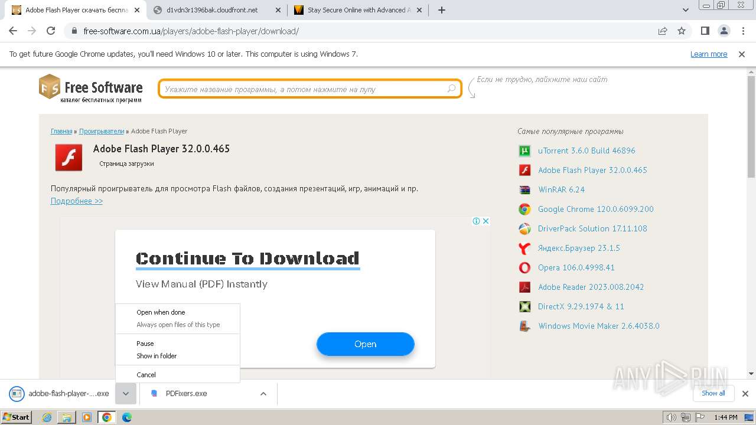756x425 pixels.
Task: Dismiss the Chrome update notification bar
Action: tap(742, 54)
